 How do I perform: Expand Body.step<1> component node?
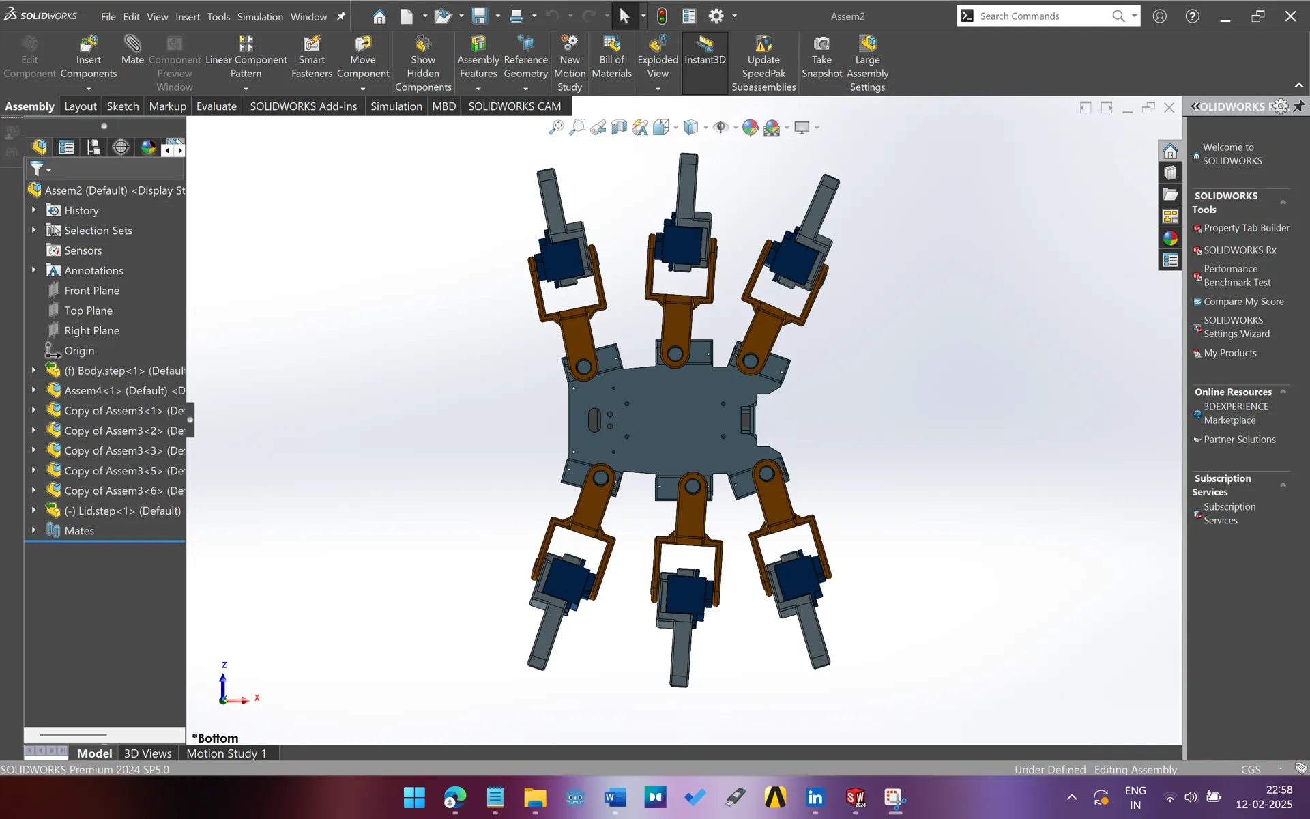click(33, 371)
